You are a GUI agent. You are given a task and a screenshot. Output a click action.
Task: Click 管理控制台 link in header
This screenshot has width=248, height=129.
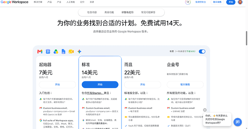point(201,2)
